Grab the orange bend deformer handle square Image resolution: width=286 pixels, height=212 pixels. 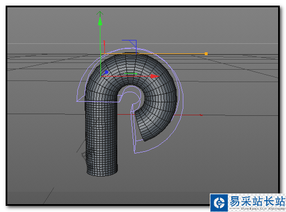tap(206, 54)
